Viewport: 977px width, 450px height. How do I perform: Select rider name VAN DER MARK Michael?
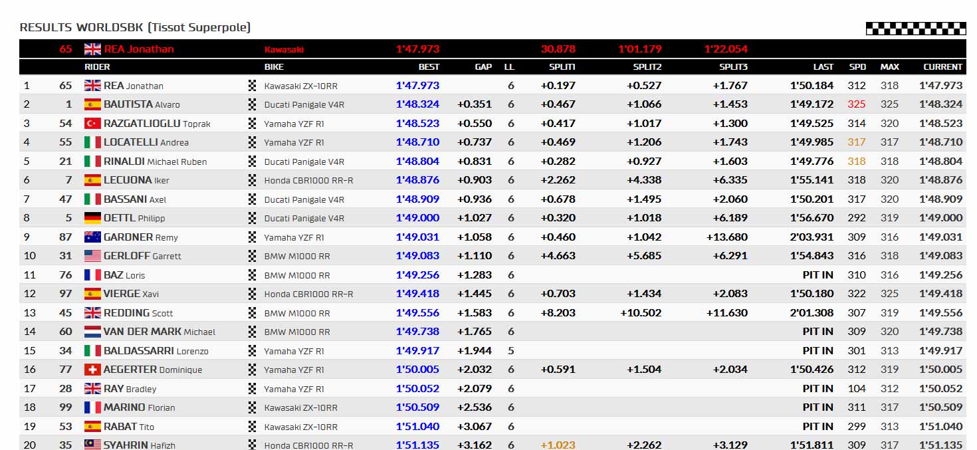click(160, 332)
